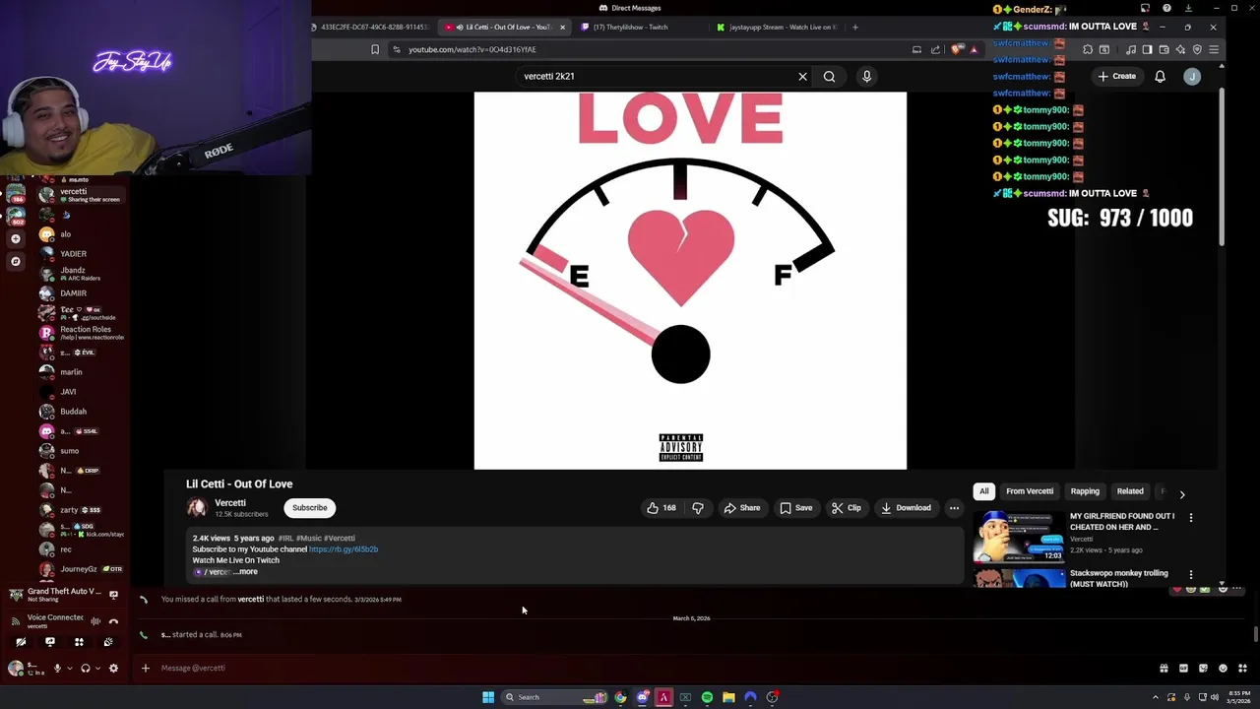Dislike the video with thumbs down icon
This screenshot has width=1260, height=709.
coord(698,508)
